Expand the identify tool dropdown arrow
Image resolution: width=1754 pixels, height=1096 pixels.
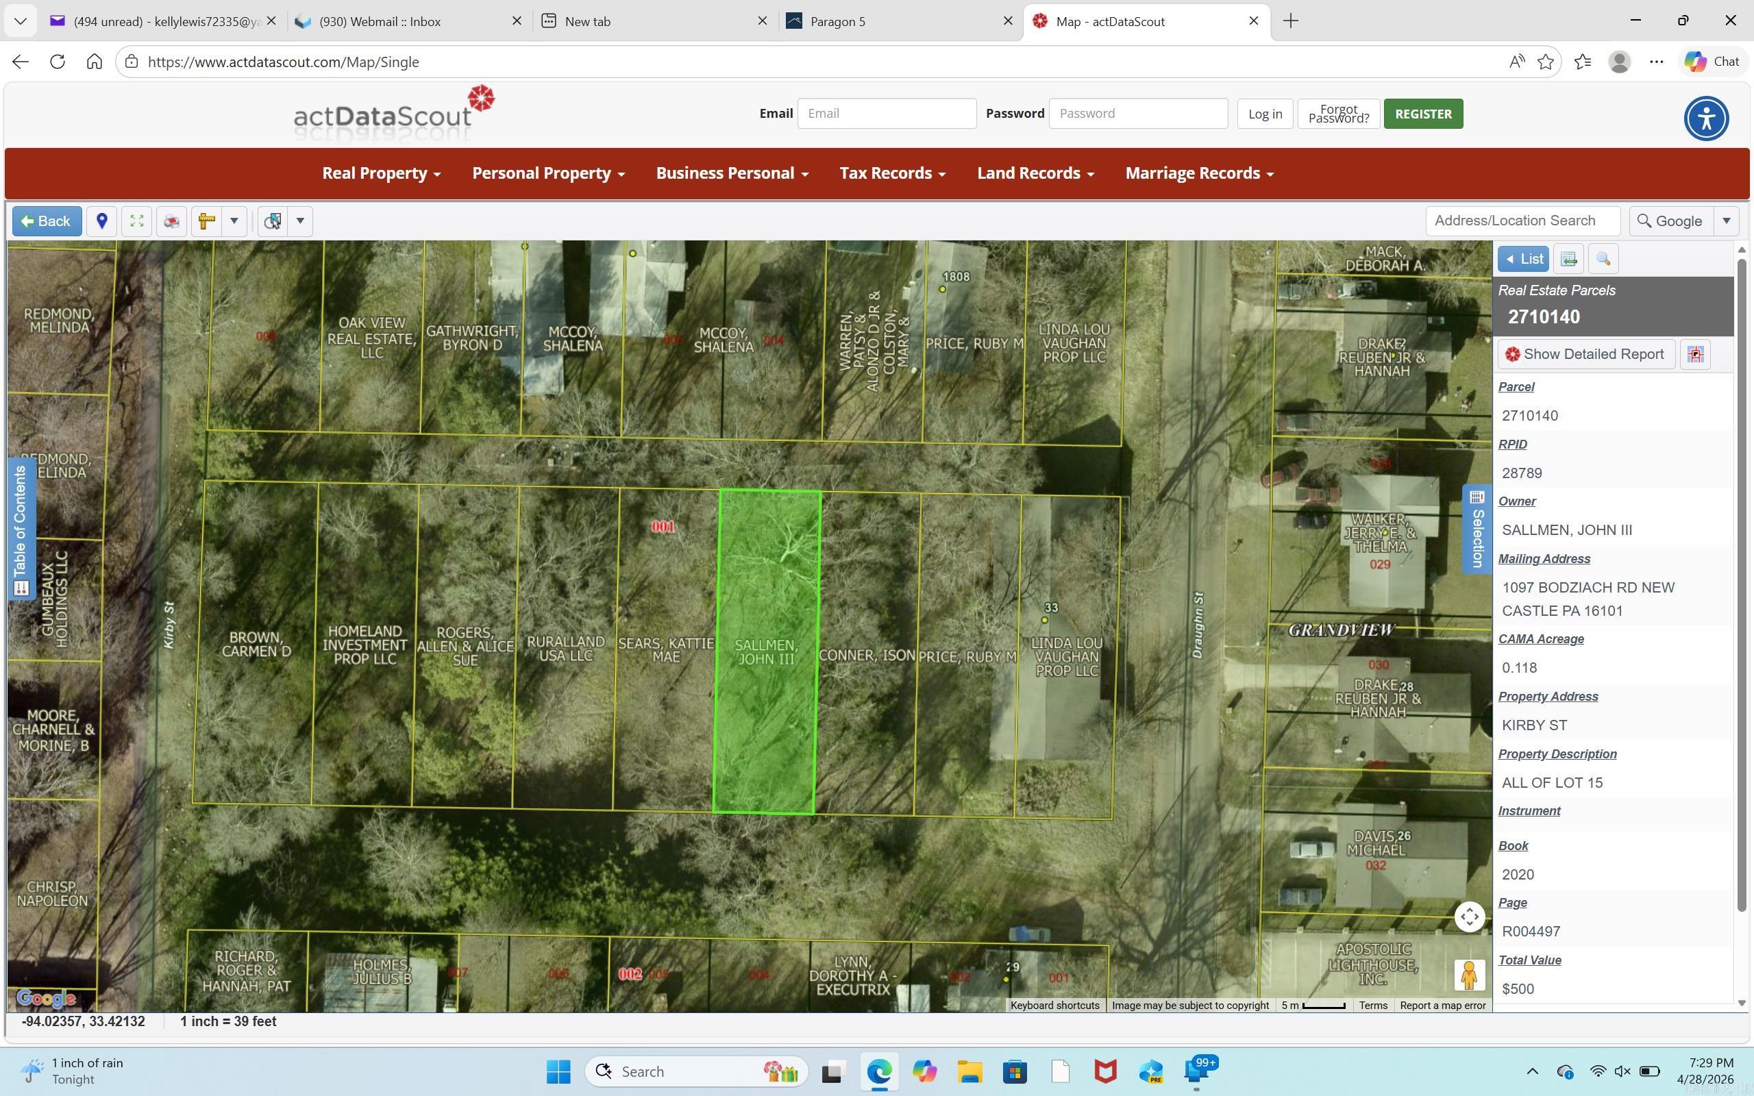(x=300, y=221)
